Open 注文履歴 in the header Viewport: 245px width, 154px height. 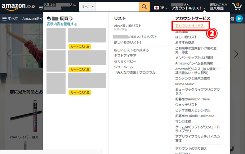tap(217, 8)
